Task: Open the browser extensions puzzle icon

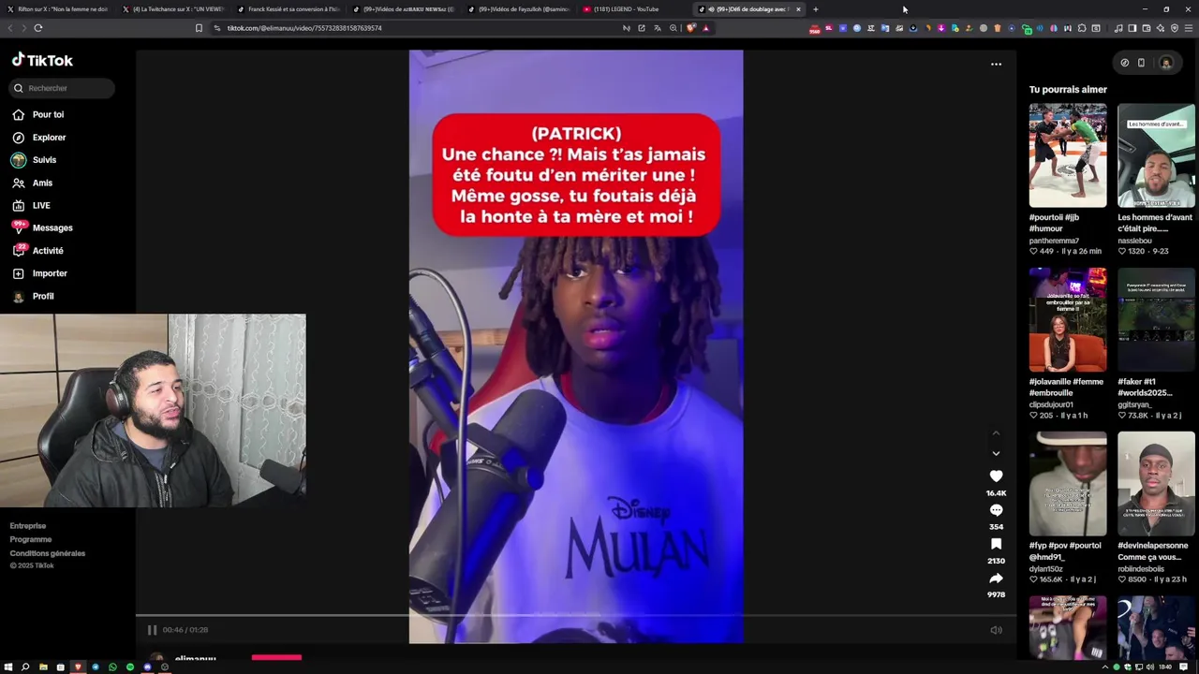Action: [1083, 28]
